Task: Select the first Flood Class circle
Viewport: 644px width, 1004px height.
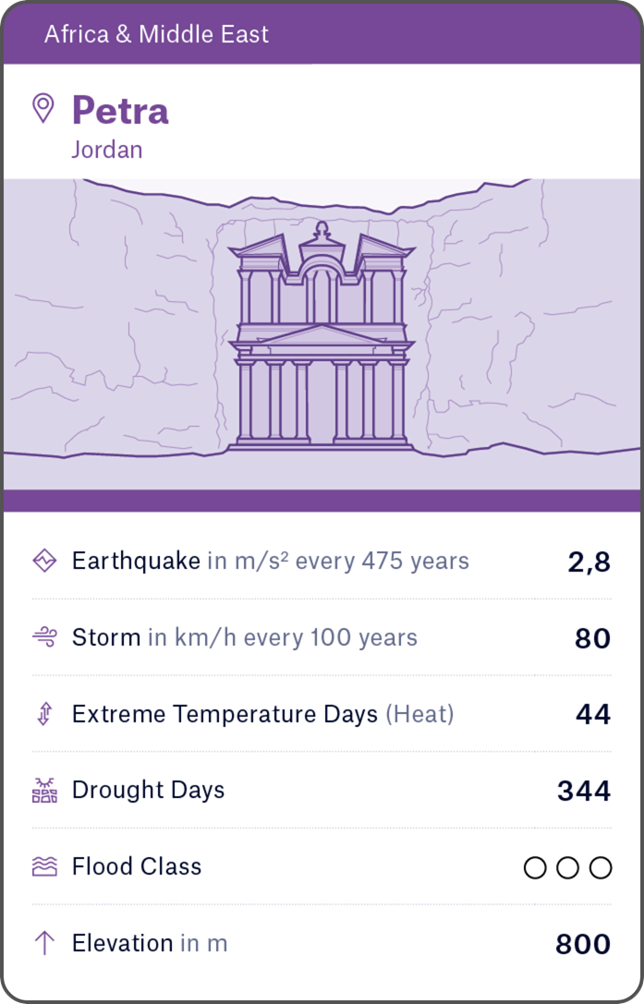Action: (x=535, y=867)
